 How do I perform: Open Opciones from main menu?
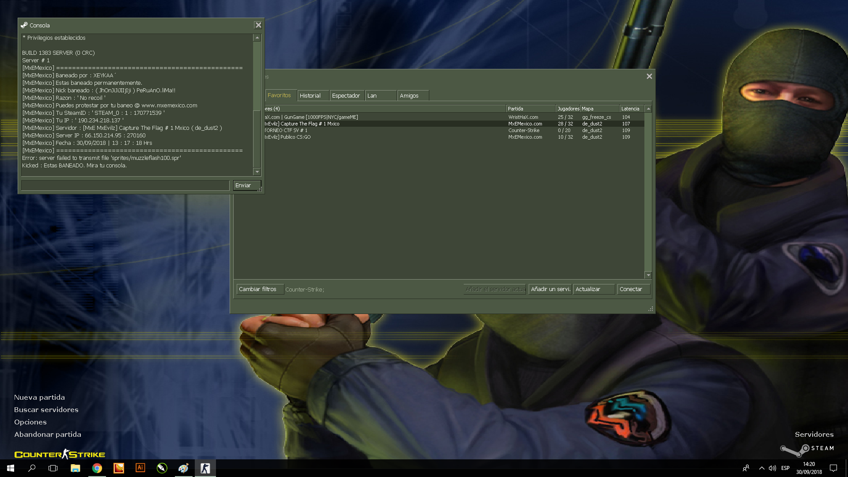click(30, 422)
